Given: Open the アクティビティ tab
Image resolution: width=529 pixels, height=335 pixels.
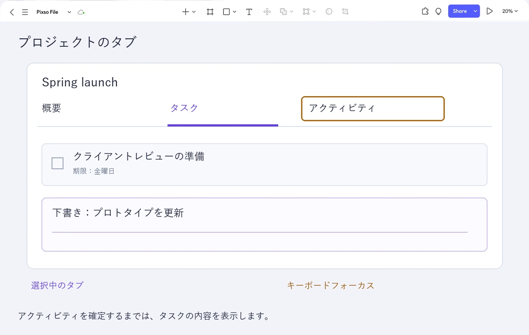Looking at the screenshot, I should click(x=373, y=108).
